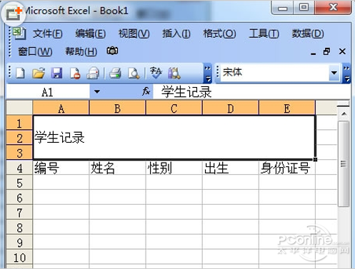Open the 数据(D) menu
This screenshot has width=355, height=269.
(x=308, y=34)
